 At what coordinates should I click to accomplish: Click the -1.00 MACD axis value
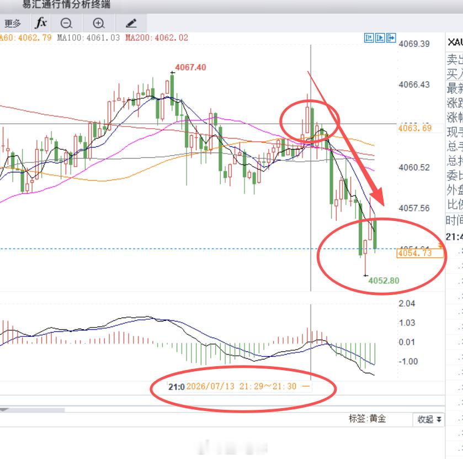(408, 361)
